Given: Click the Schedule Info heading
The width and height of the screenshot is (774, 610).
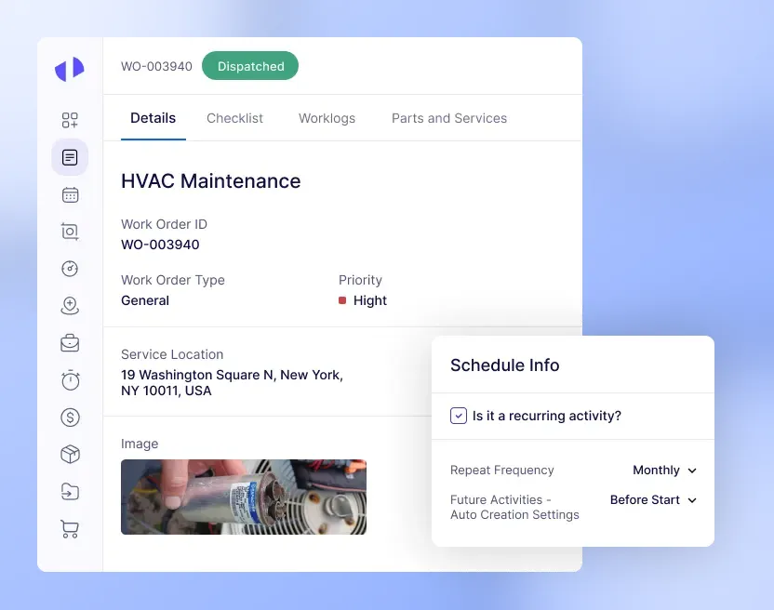Looking at the screenshot, I should 505,365.
